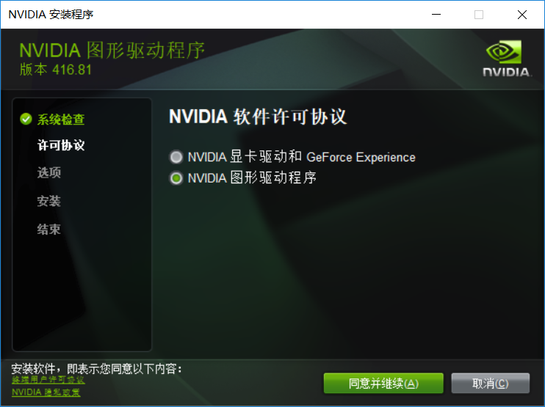
Task: Select the 选项 step in sidebar
Action: [x=49, y=172]
